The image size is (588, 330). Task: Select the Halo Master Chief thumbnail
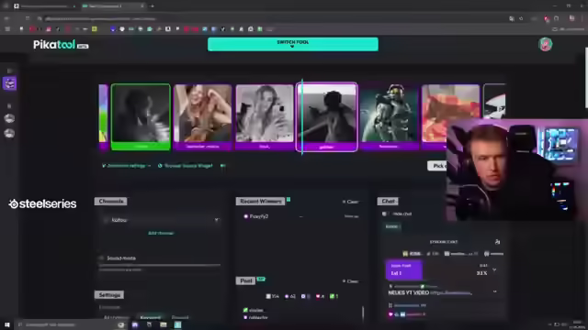[389, 117]
